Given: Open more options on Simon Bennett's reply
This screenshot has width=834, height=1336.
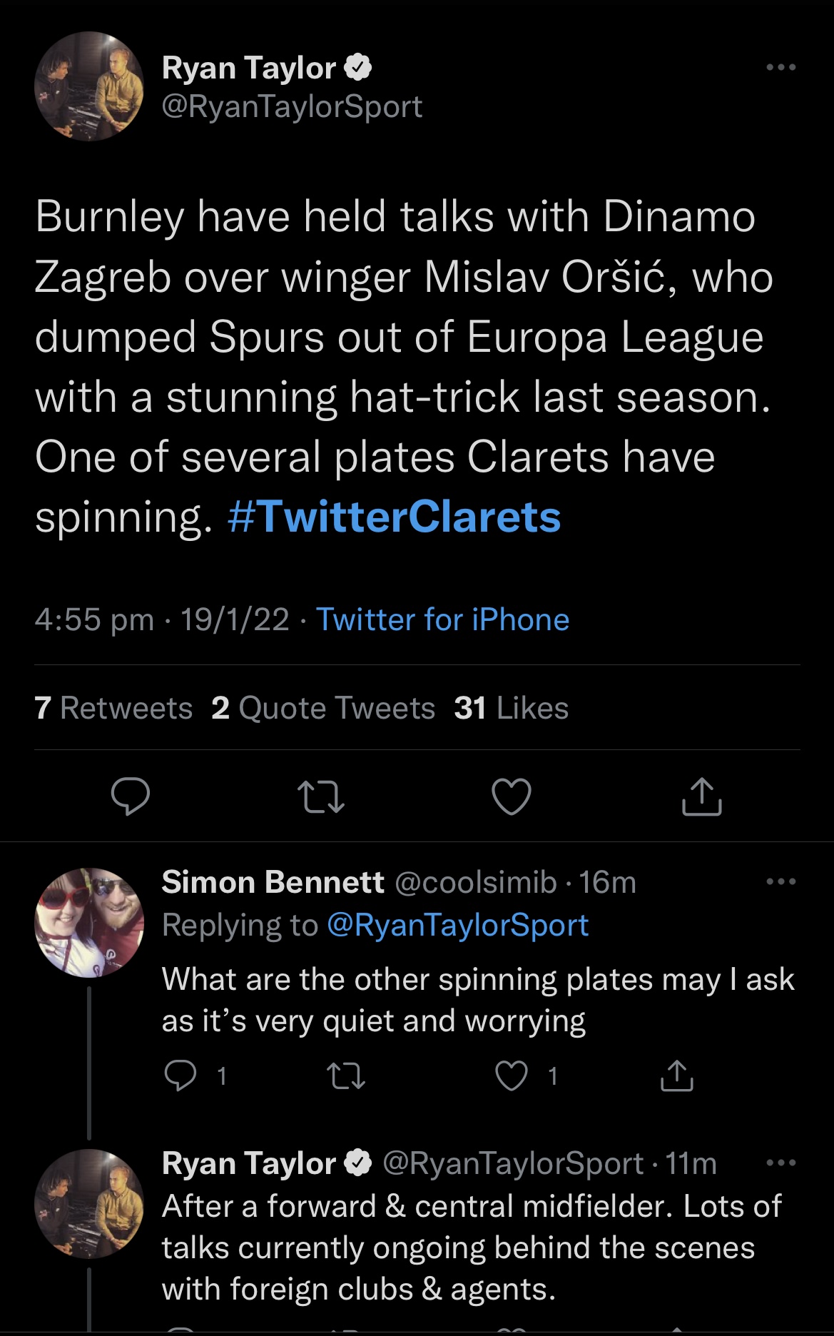Looking at the screenshot, I should 780,881.
